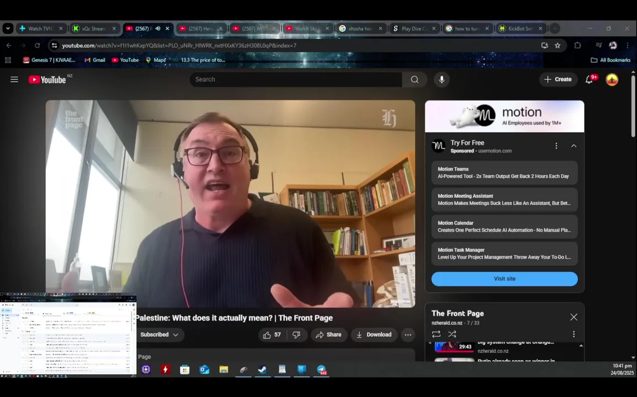Open playlist panel three-dot options

click(x=574, y=334)
